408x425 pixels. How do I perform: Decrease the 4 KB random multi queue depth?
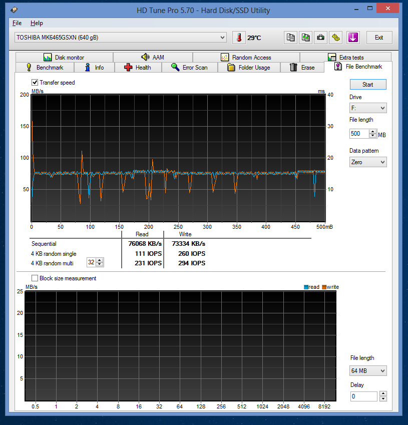pos(100,264)
